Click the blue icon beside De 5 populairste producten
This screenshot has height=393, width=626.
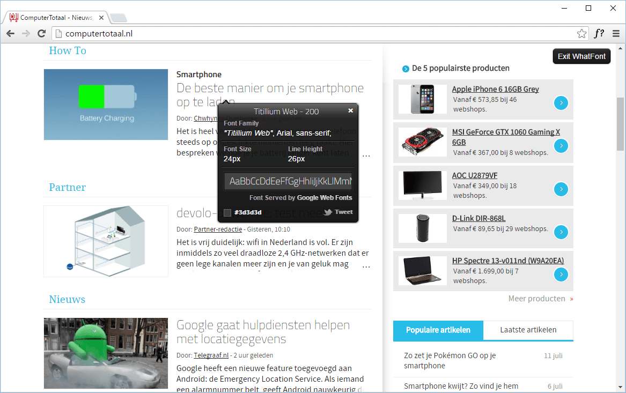tap(406, 69)
